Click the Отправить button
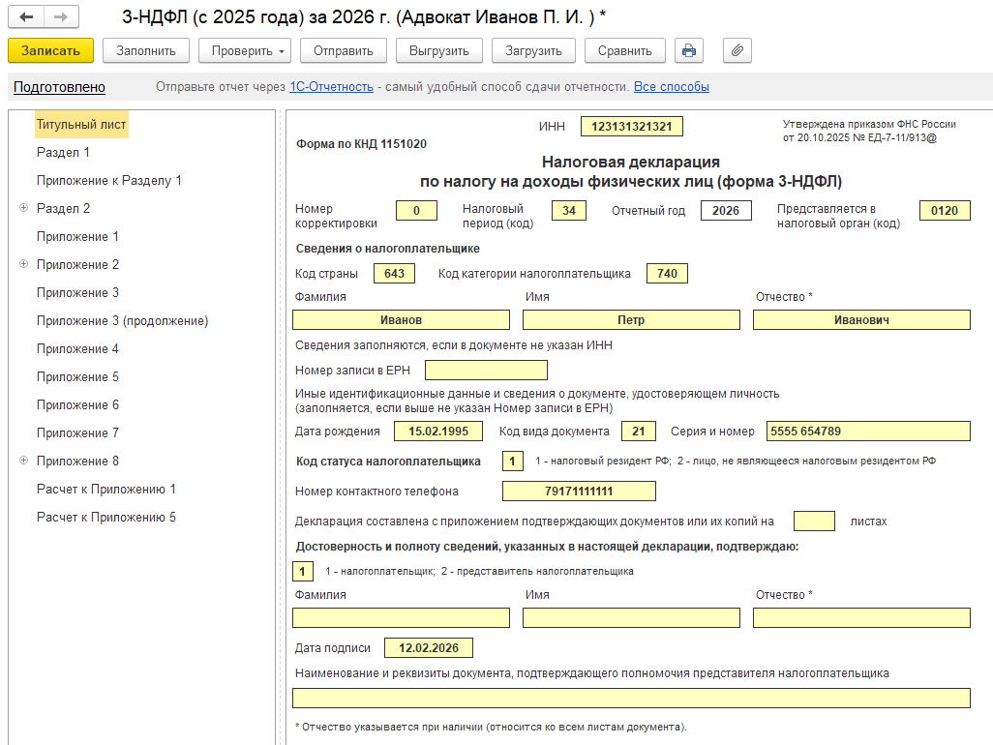Image resolution: width=993 pixels, height=745 pixels. pos(343,50)
